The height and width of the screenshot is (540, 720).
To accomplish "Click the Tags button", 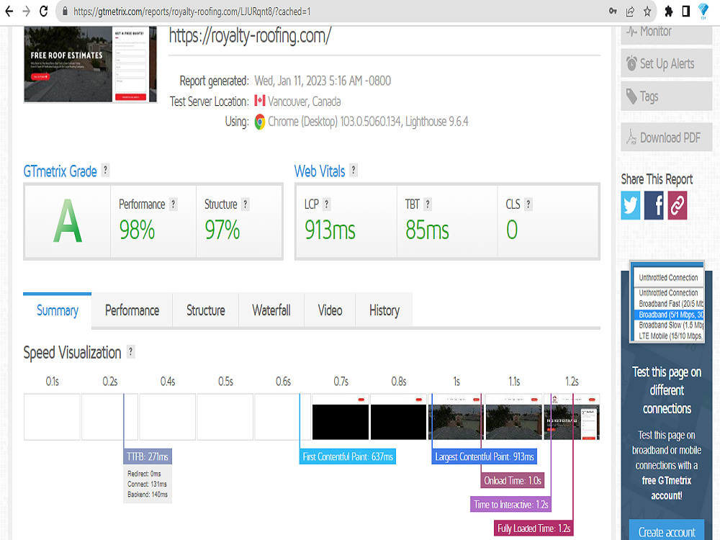I will click(666, 96).
